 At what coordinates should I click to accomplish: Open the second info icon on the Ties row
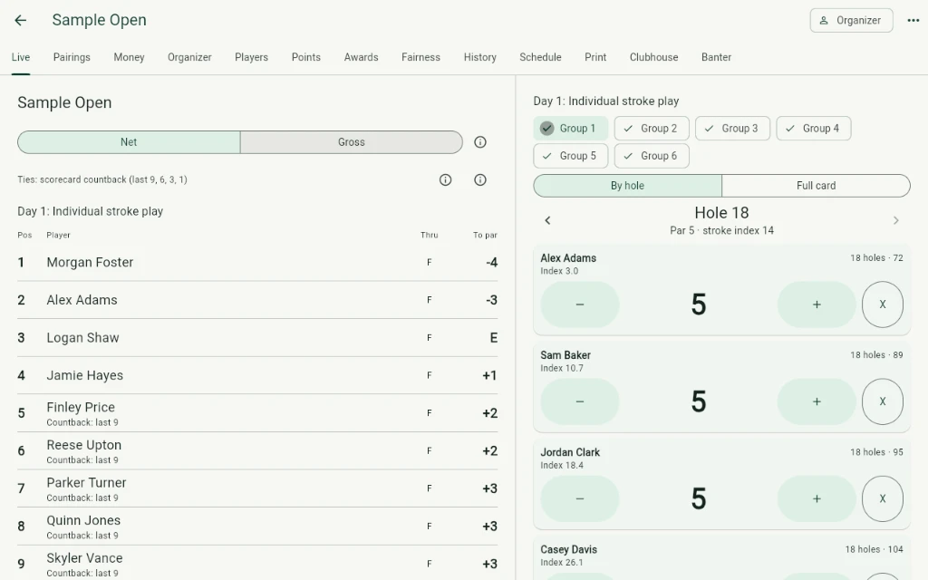[480, 180]
